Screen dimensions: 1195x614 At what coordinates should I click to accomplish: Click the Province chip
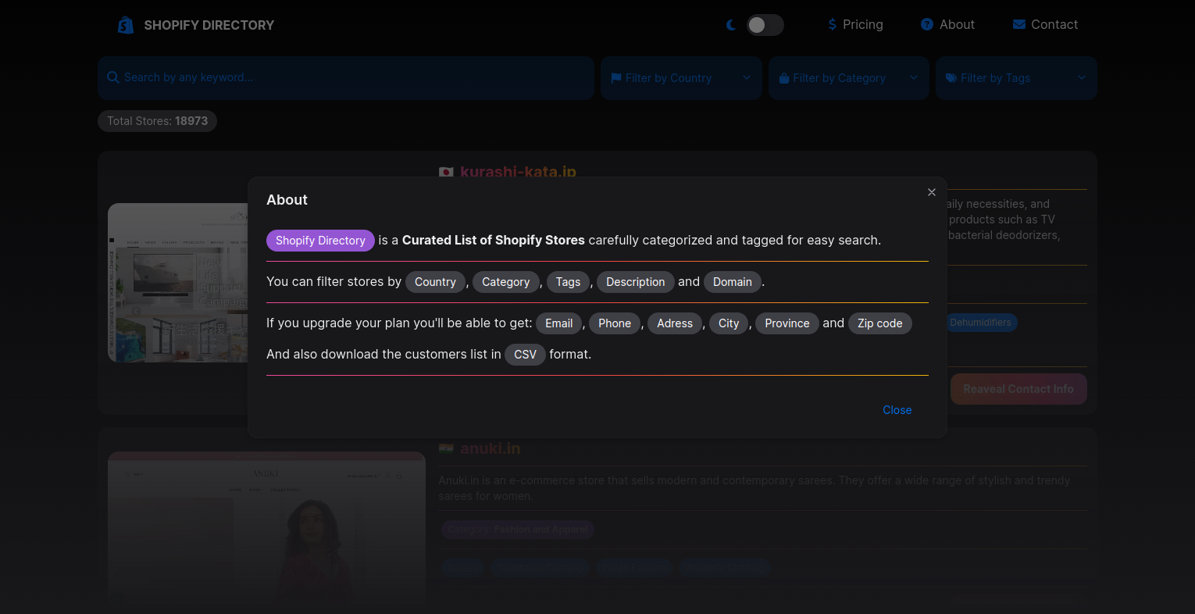[x=787, y=323]
